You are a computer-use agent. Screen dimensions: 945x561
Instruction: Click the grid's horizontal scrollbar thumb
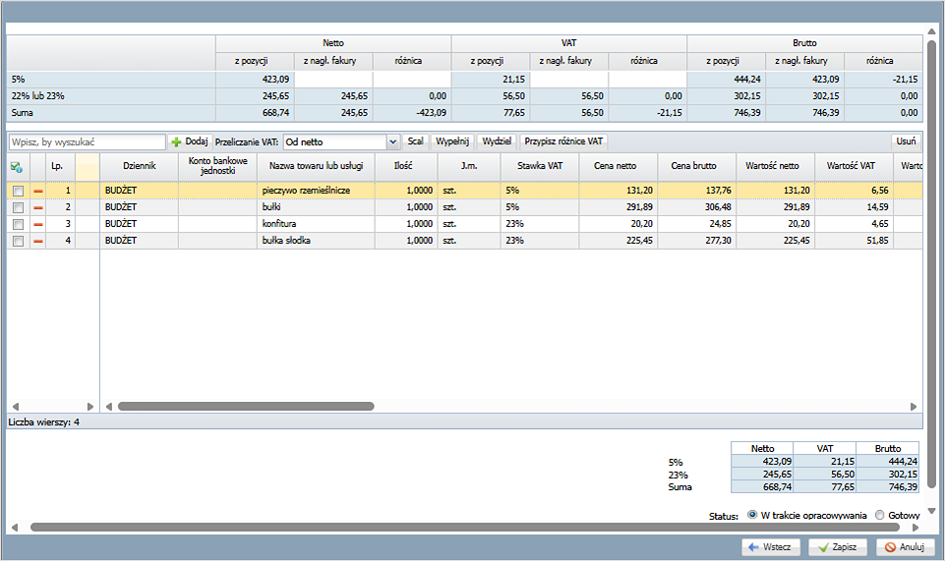tap(246, 406)
